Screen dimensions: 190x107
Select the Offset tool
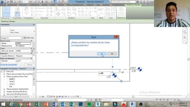pos(63,9)
